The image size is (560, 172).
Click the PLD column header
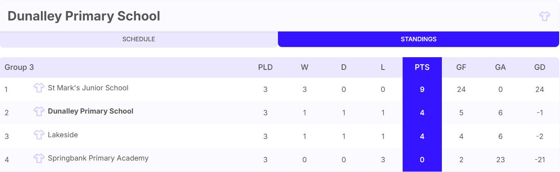(x=265, y=67)
